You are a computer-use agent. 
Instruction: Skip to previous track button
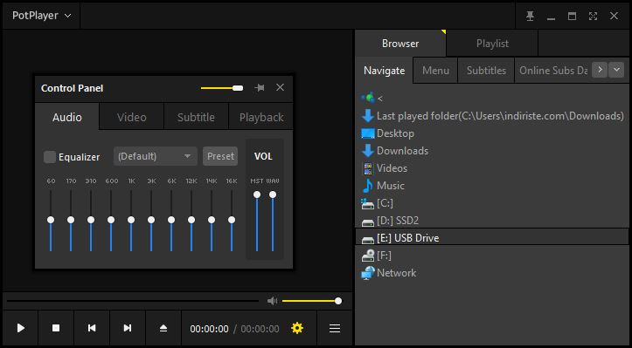point(92,328)
